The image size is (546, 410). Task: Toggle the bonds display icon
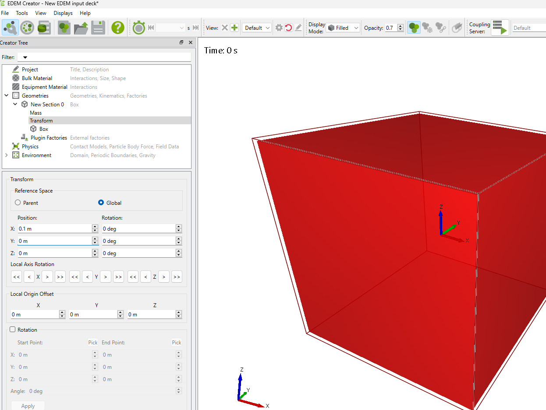(x=441, y=28)
